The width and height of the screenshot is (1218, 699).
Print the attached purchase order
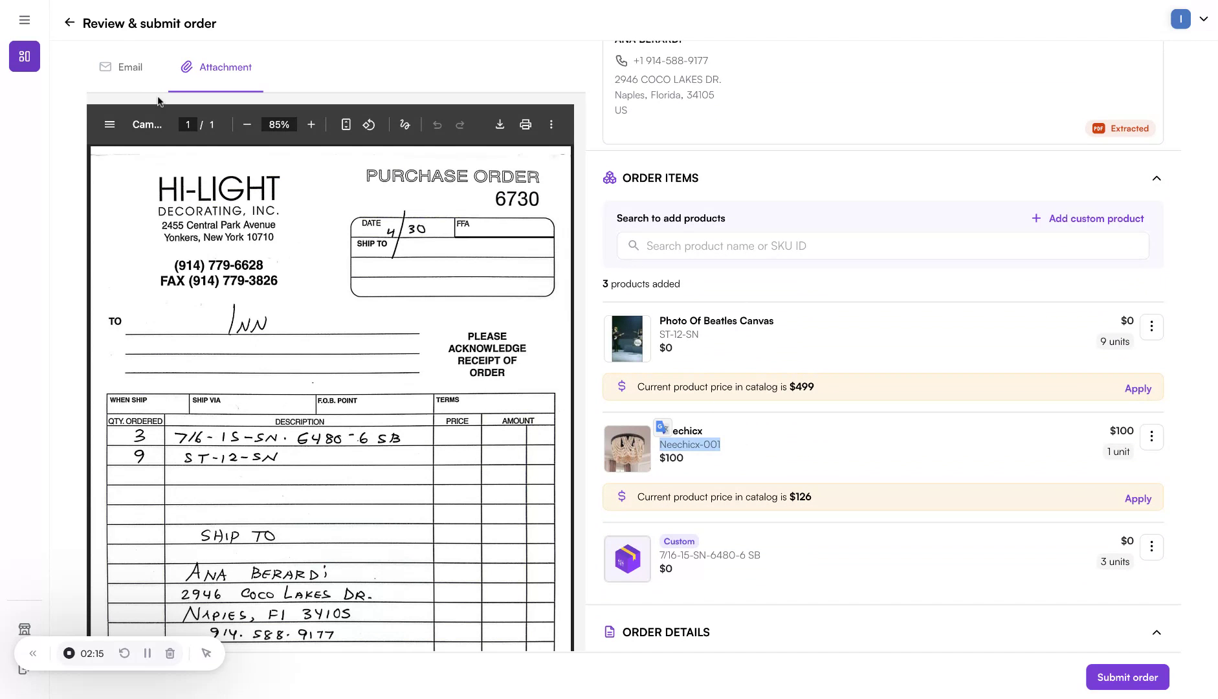coord(526,124)
